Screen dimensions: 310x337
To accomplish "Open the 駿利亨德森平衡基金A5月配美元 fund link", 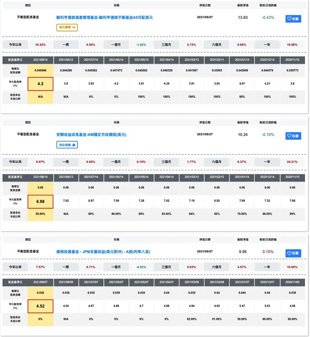I will pos(104,18).
